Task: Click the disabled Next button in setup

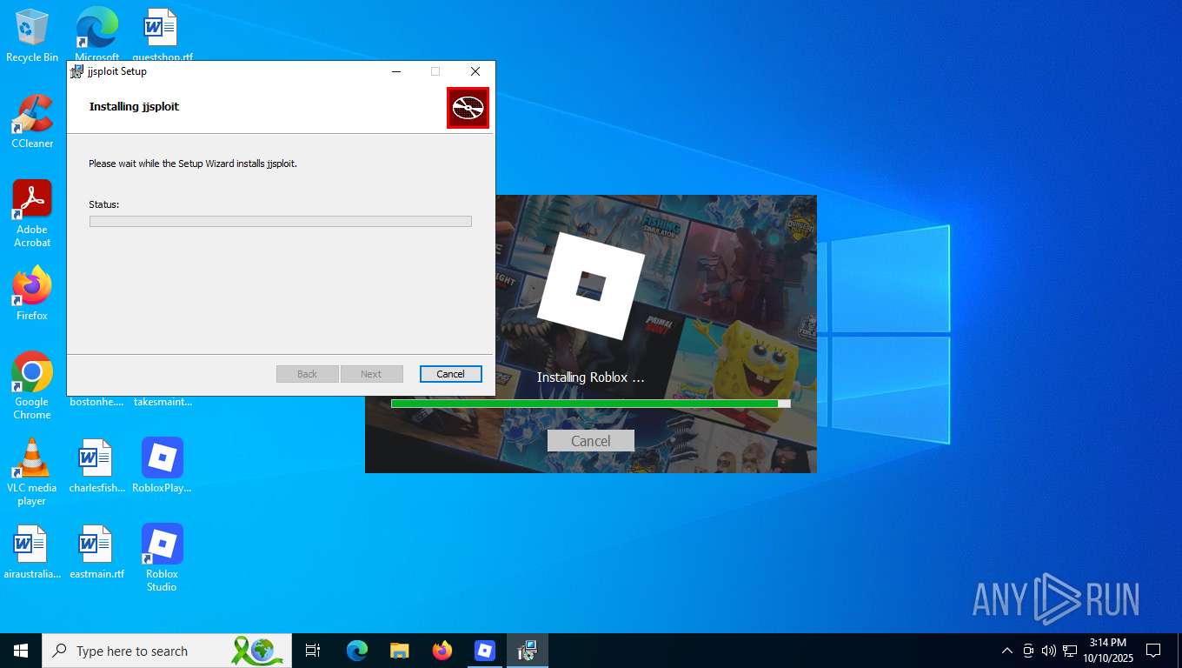Action: 371,374
